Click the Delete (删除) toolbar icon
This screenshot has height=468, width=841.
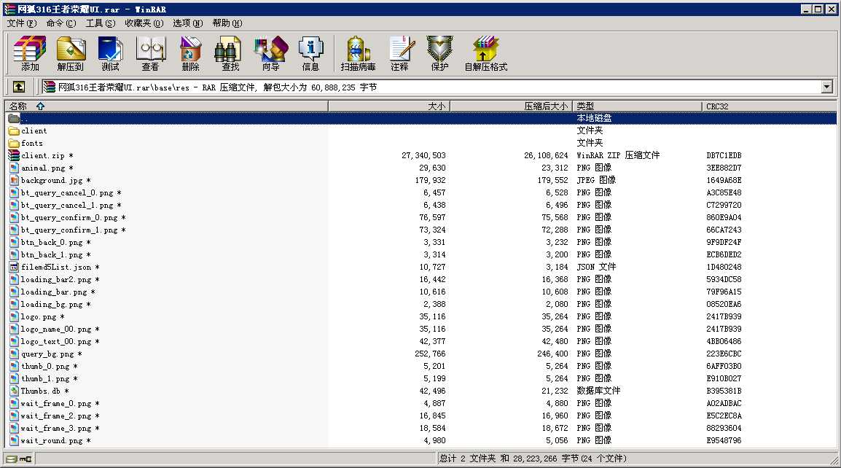tap(190, 54)
